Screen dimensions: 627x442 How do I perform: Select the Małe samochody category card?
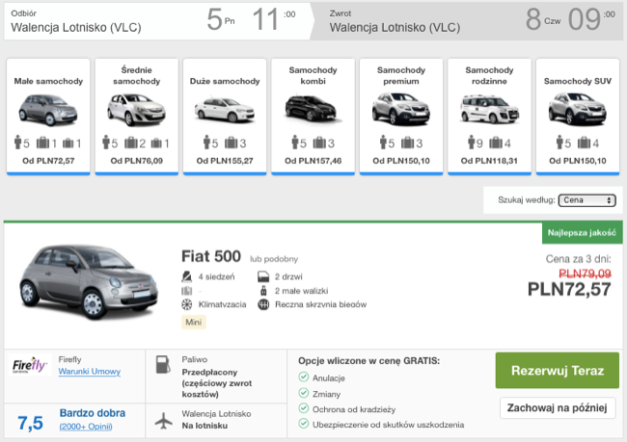pyautogui.click(x=48, y=117)
